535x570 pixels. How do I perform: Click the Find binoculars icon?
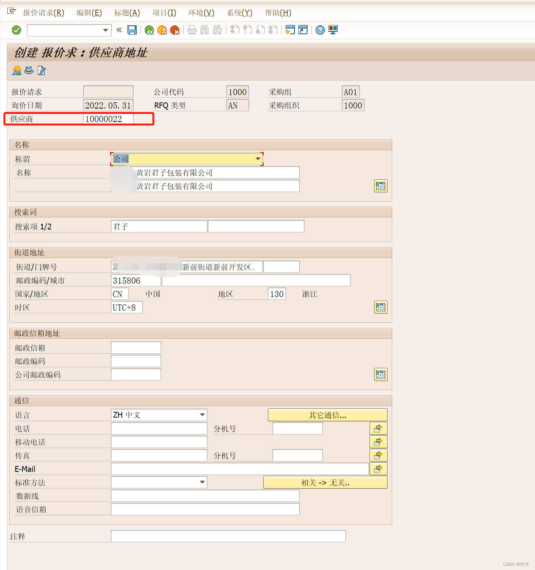coord(205,30)
